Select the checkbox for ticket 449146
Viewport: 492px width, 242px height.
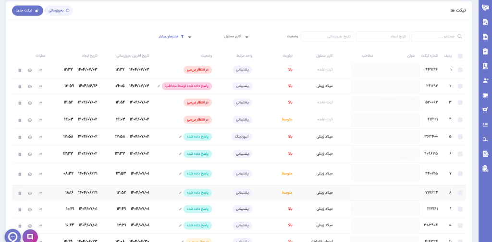[460, 70]
